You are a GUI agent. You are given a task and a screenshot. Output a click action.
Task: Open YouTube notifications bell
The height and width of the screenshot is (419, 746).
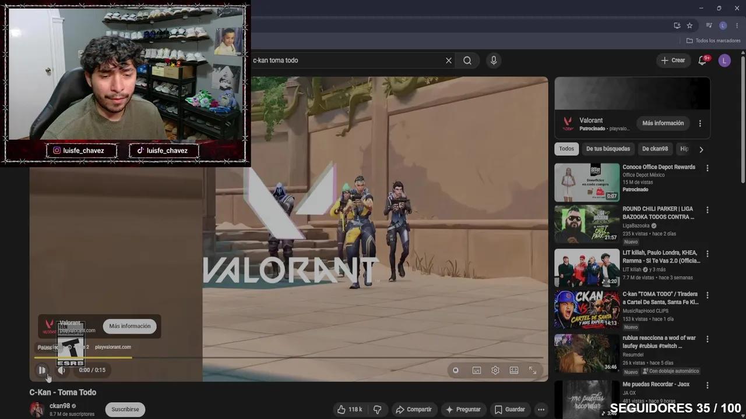click(702, 61)
